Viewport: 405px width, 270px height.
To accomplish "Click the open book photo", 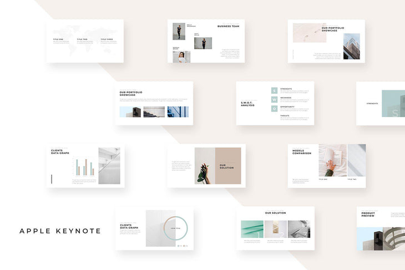I will pyautogui.click(x=332, y=160).
